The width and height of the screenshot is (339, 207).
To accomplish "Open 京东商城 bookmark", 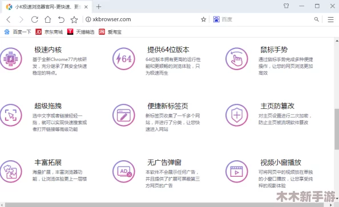I will 49,32.
